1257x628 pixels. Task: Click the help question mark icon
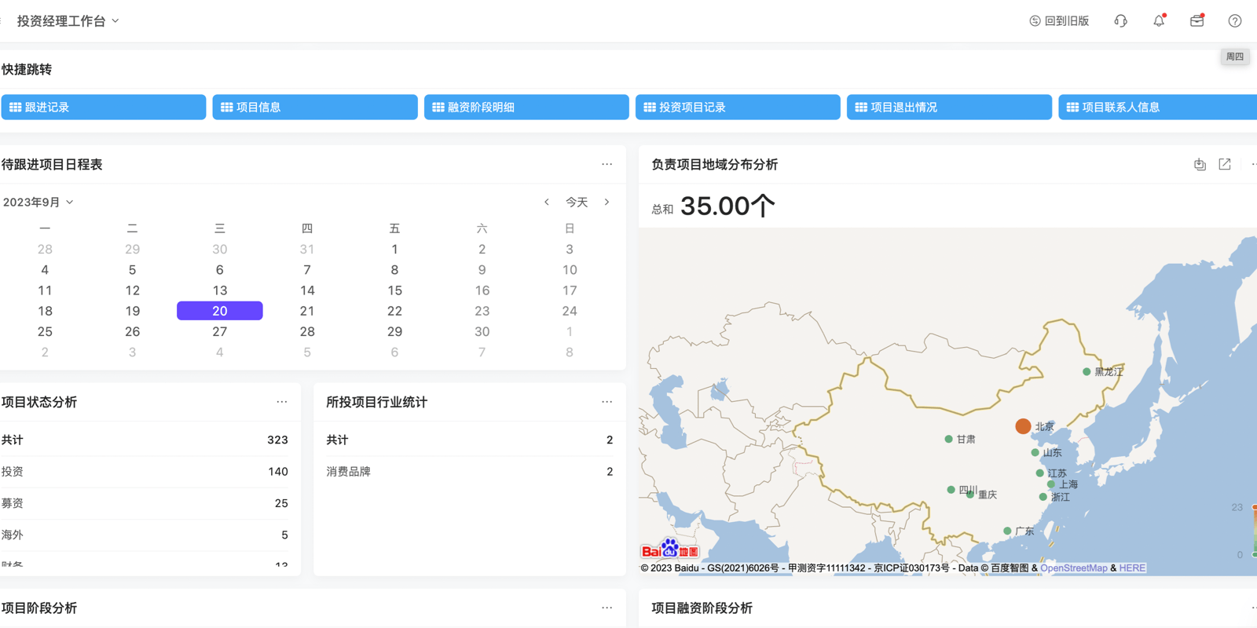point(1234,21)
